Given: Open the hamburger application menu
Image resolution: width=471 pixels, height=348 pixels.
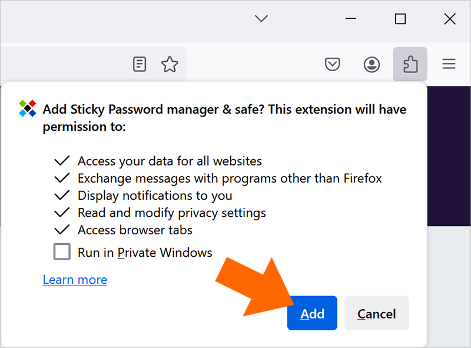Looking at the screenshot, I should (x=449, y=64).
